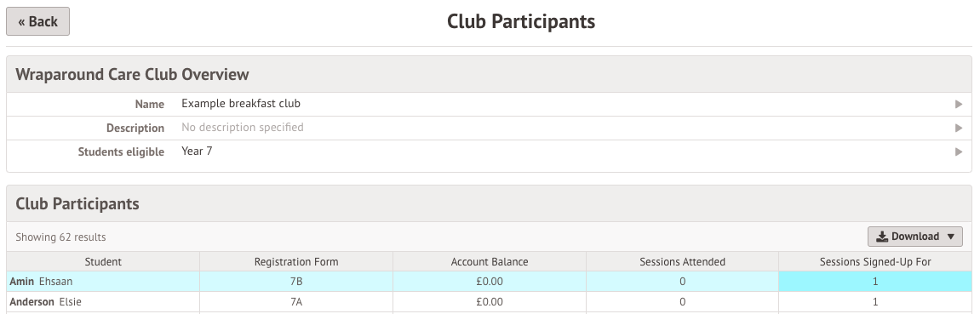This screenshot has height=314, width=980.
Task: Click the Year 7 eligibility value
Action: pos(197,151)
